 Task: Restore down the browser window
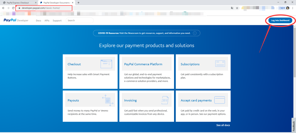pos(285,2)
